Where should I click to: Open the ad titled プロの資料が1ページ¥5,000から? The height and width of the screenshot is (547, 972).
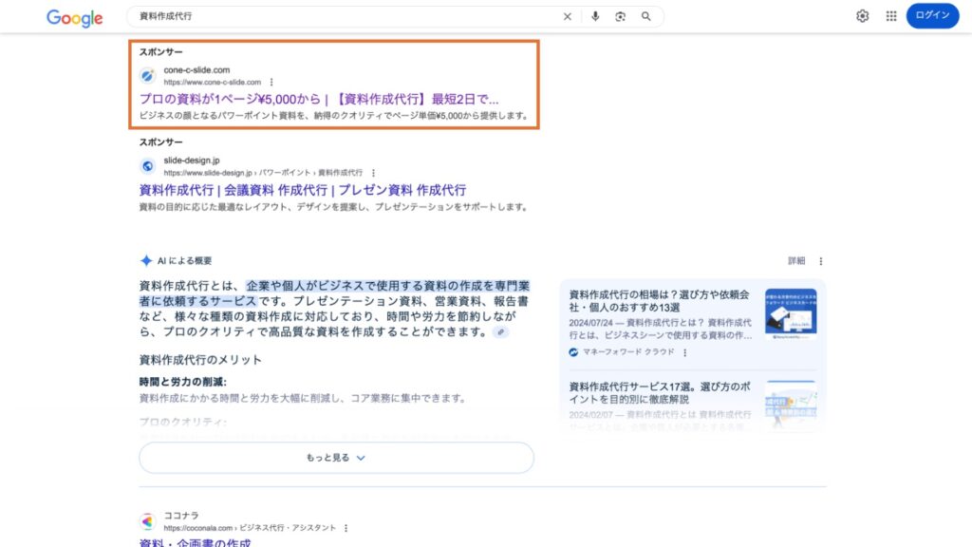(x=319, y=99)
